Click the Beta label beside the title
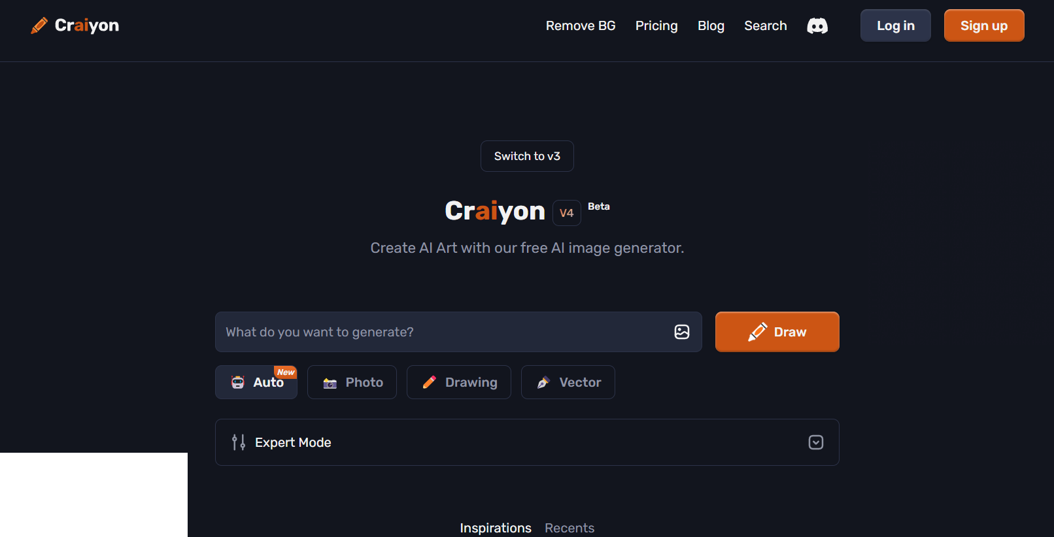1054x537 pixels. 598,206
